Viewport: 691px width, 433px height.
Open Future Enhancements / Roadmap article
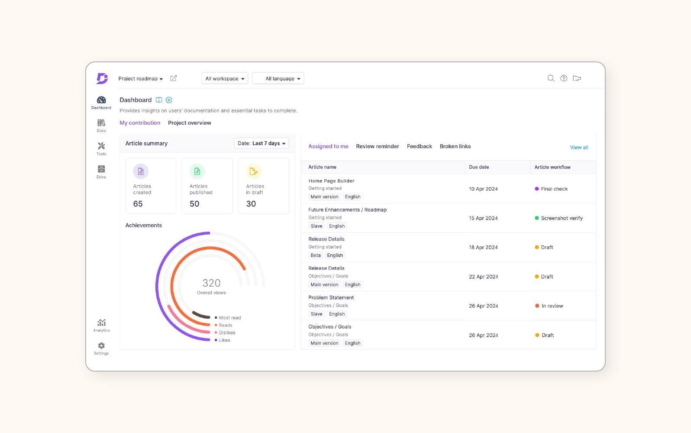347,210
